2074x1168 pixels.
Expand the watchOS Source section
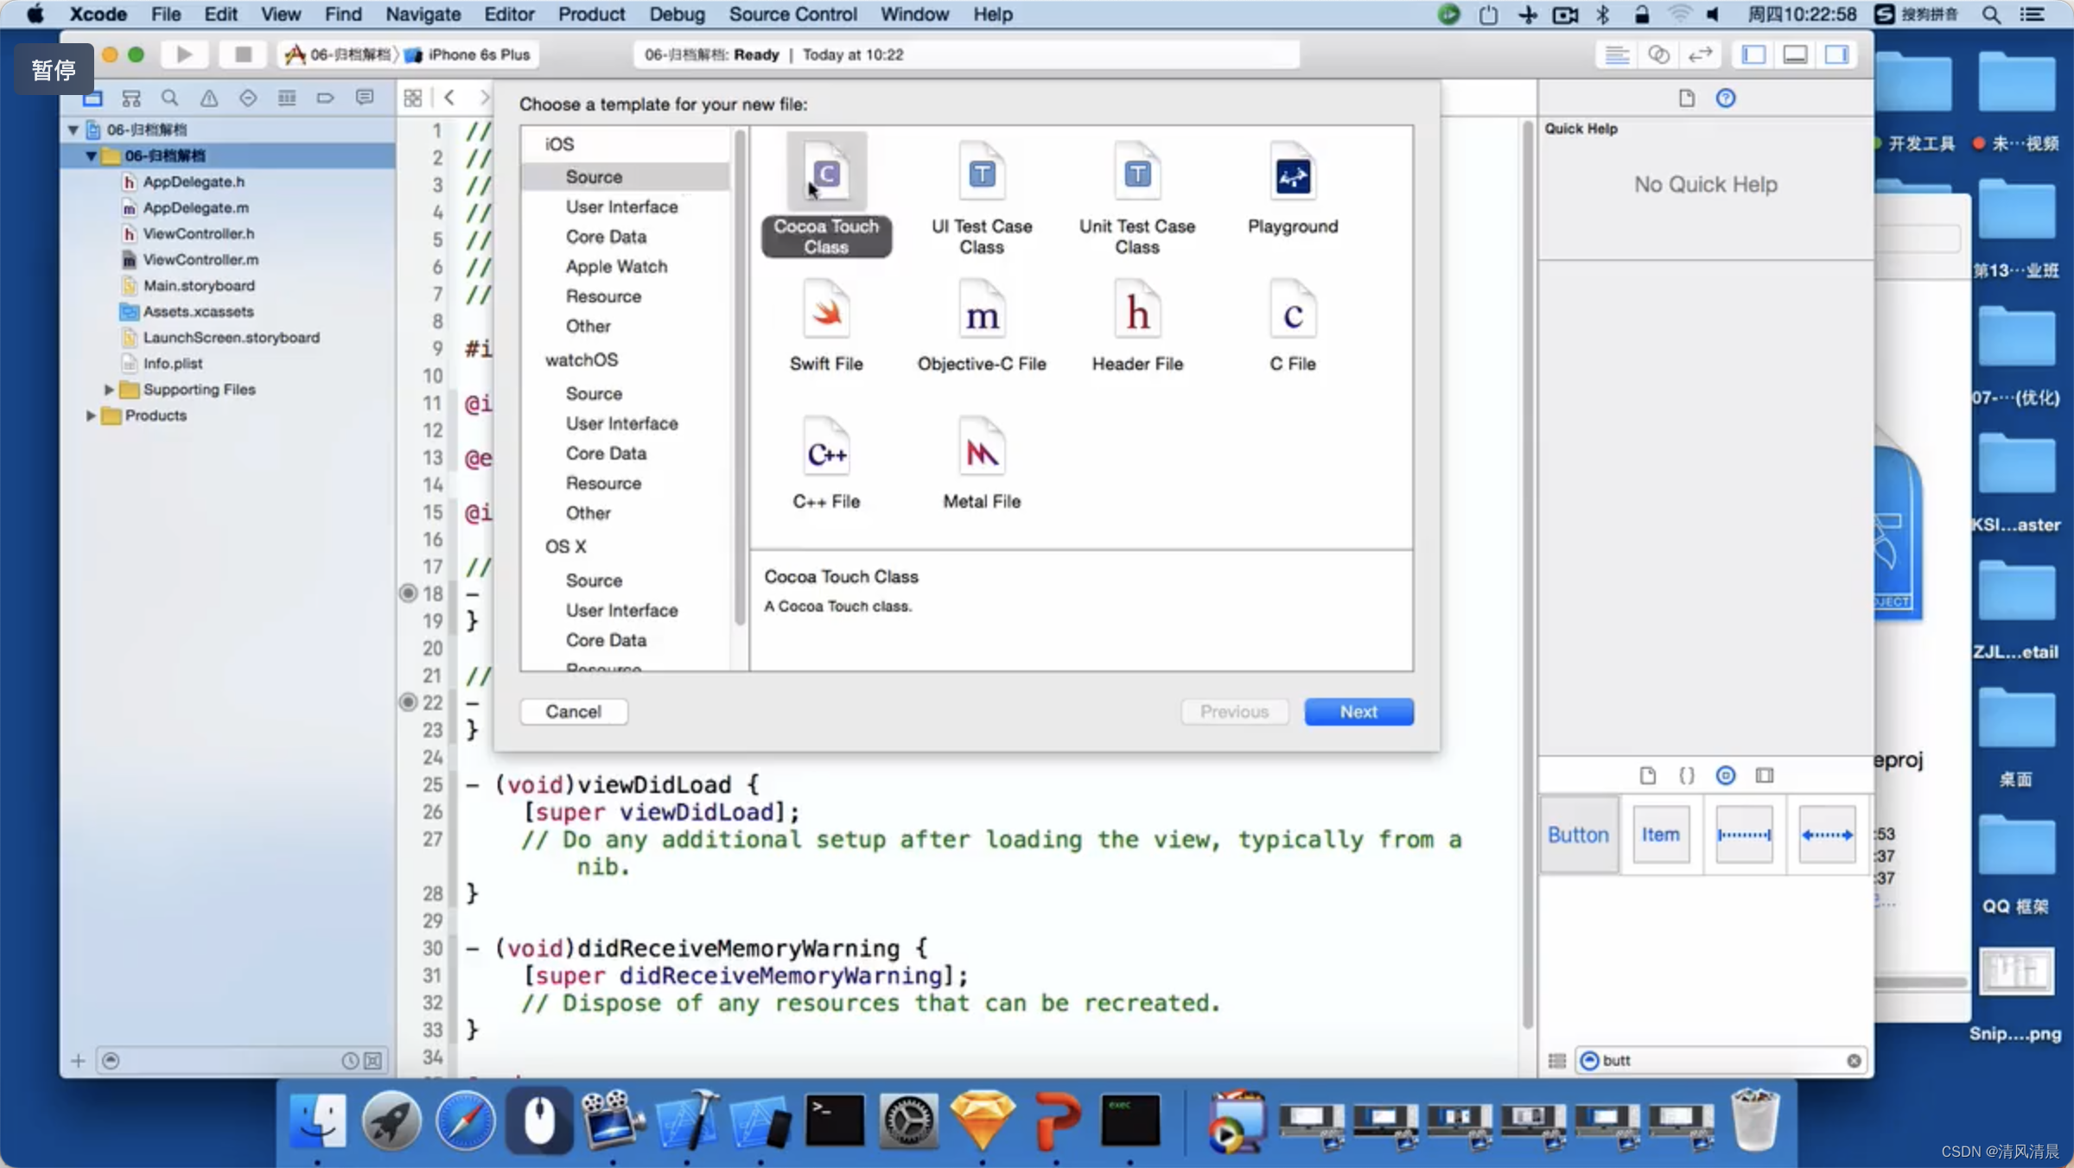[x=593, y=393]
